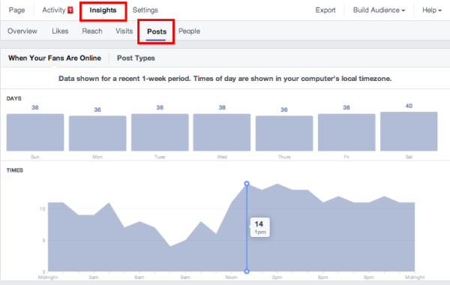Open the Settings tab

(x=145, y=10)
